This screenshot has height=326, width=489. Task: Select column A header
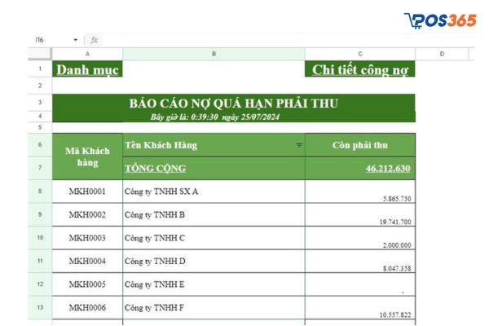(88, 54)
